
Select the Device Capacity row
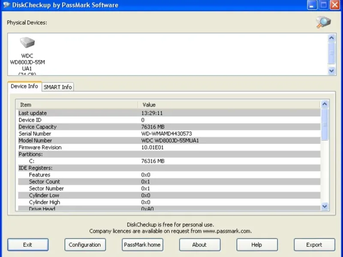point(169,127)
